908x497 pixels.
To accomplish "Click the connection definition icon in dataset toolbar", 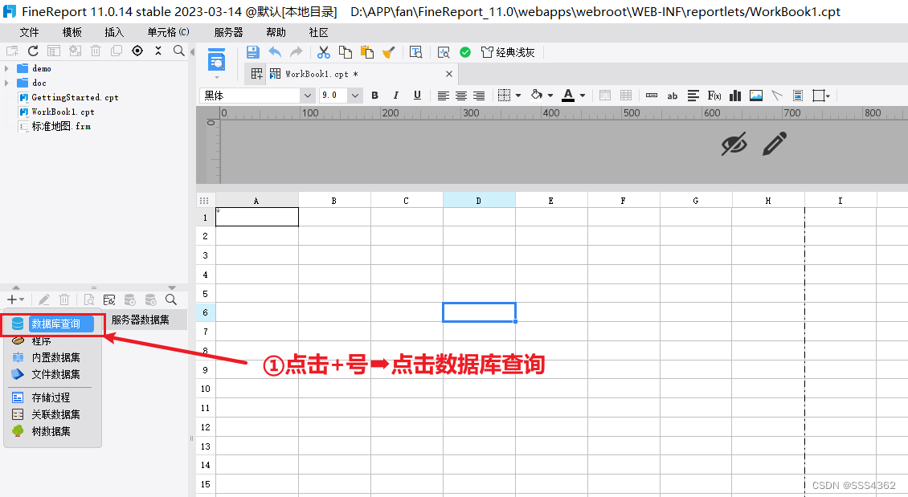I will (x=108, y=299).
